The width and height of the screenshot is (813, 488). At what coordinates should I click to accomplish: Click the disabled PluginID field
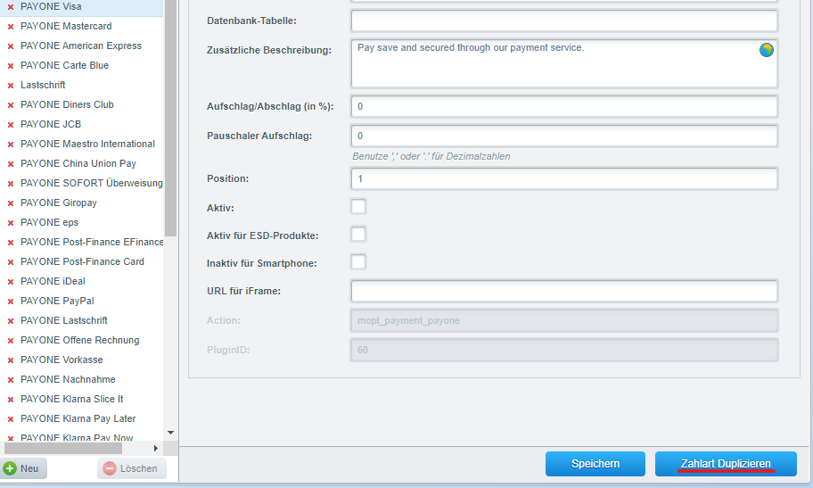click(x=564, y=351)
